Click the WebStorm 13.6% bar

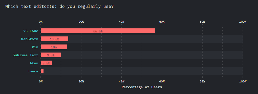[54, 39]
